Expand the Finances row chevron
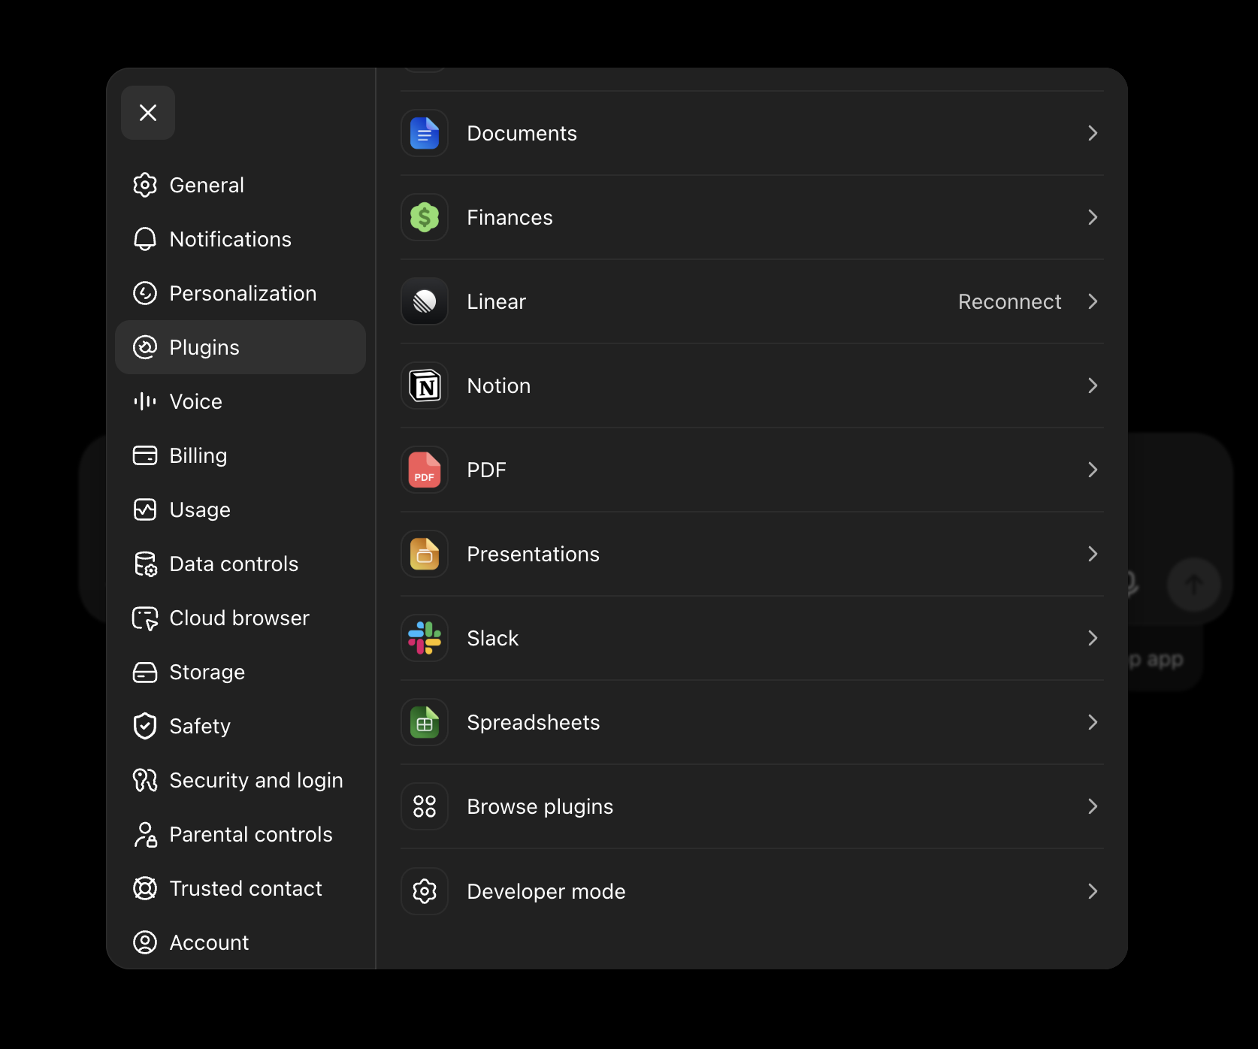 1093,217
